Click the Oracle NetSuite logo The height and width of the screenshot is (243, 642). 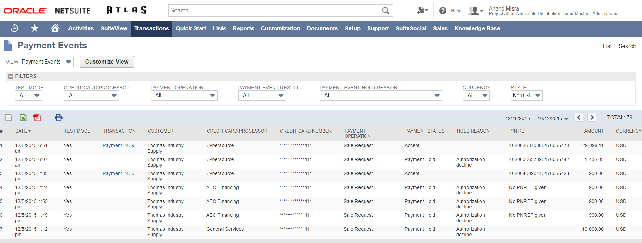tap(47, 11)
